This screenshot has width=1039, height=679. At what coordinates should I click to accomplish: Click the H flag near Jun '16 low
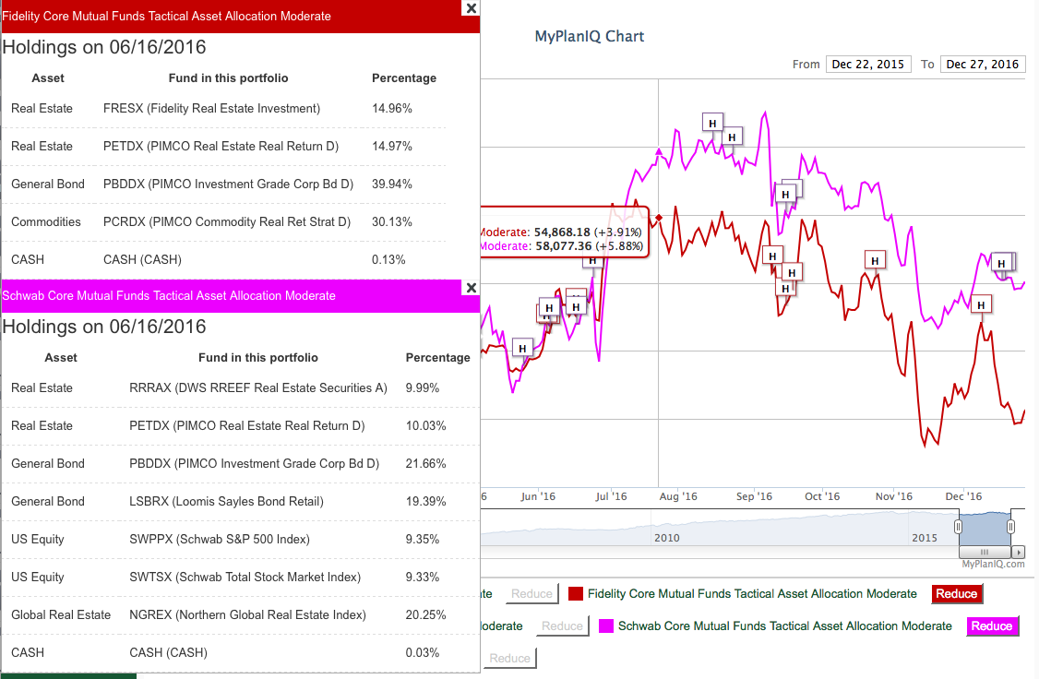coord(522,349)
